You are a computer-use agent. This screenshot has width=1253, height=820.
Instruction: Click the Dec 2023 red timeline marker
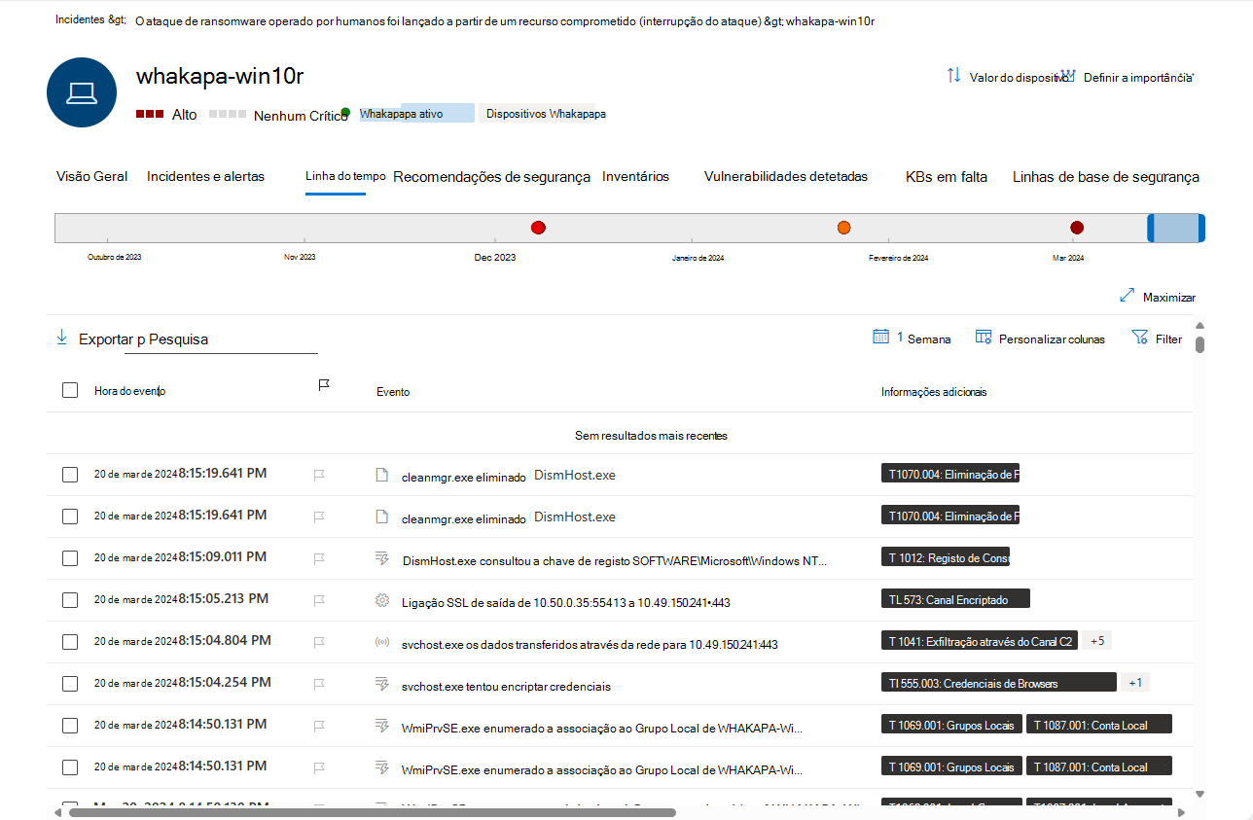pyautogui.click(x=538, y=228)
